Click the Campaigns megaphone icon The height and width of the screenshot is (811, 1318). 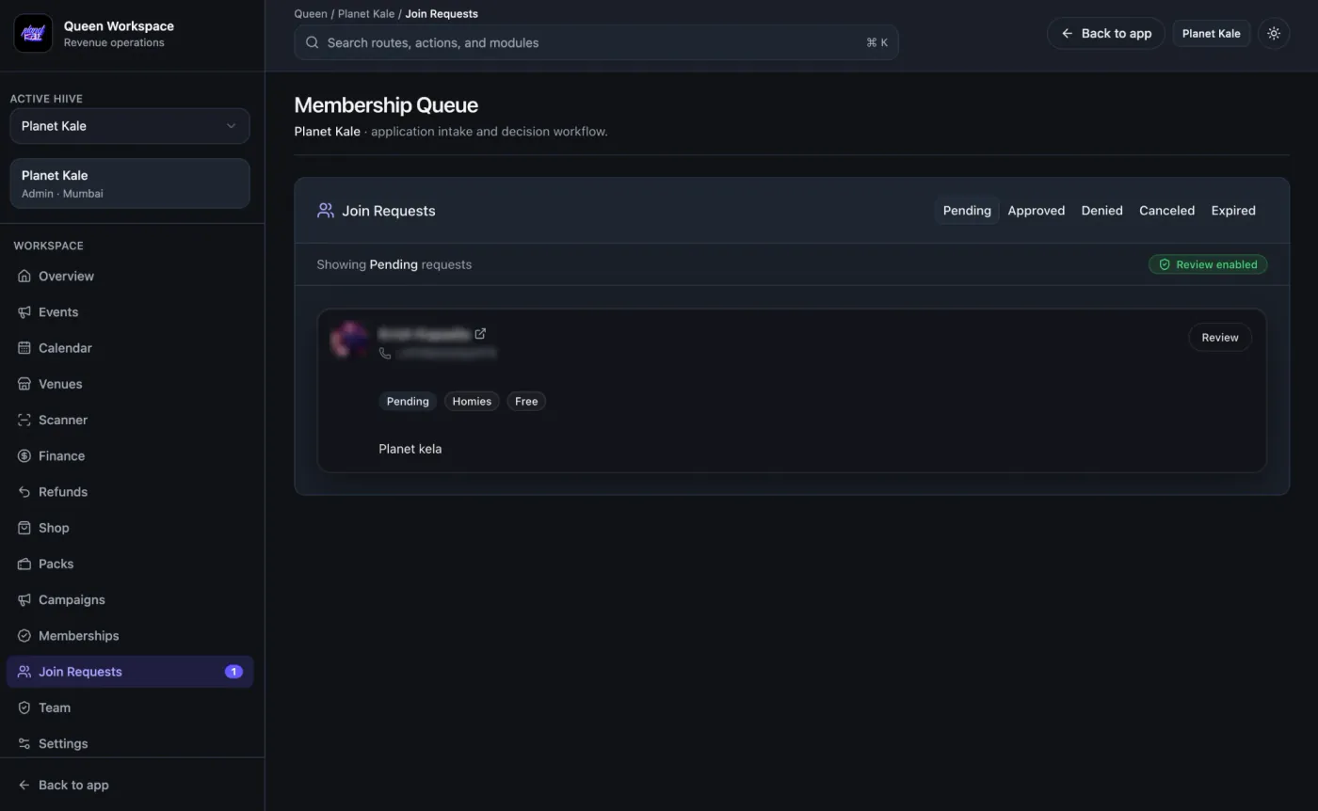[x=24, y=600]
